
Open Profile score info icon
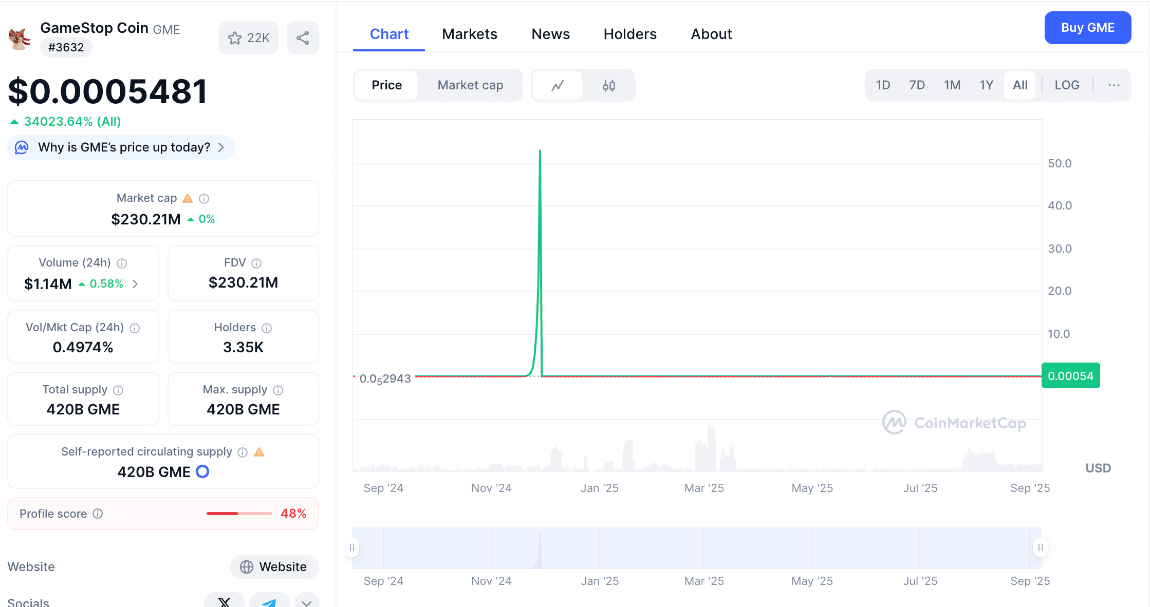(98, 514)
